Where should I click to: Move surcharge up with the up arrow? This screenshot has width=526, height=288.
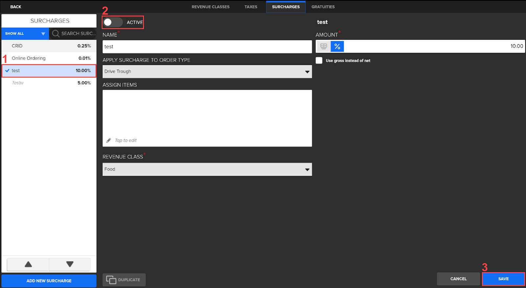[x=28, y=264]
